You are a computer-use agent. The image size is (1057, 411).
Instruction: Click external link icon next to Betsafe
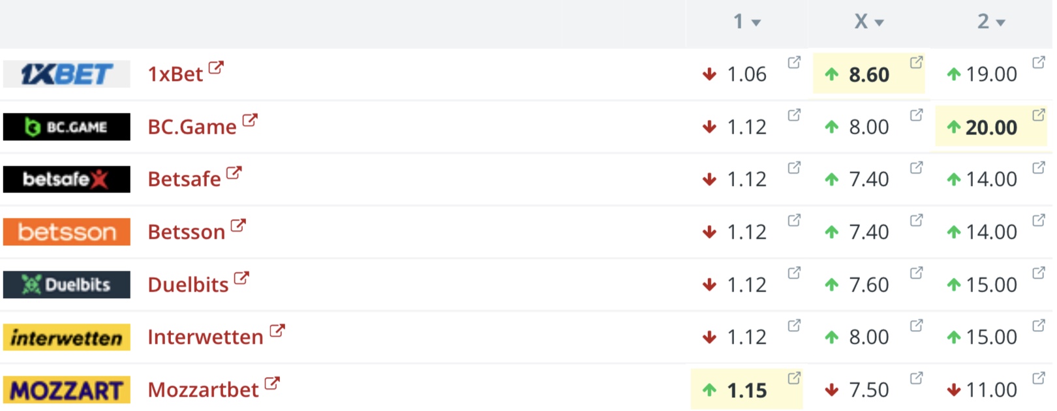coord(234,173)
